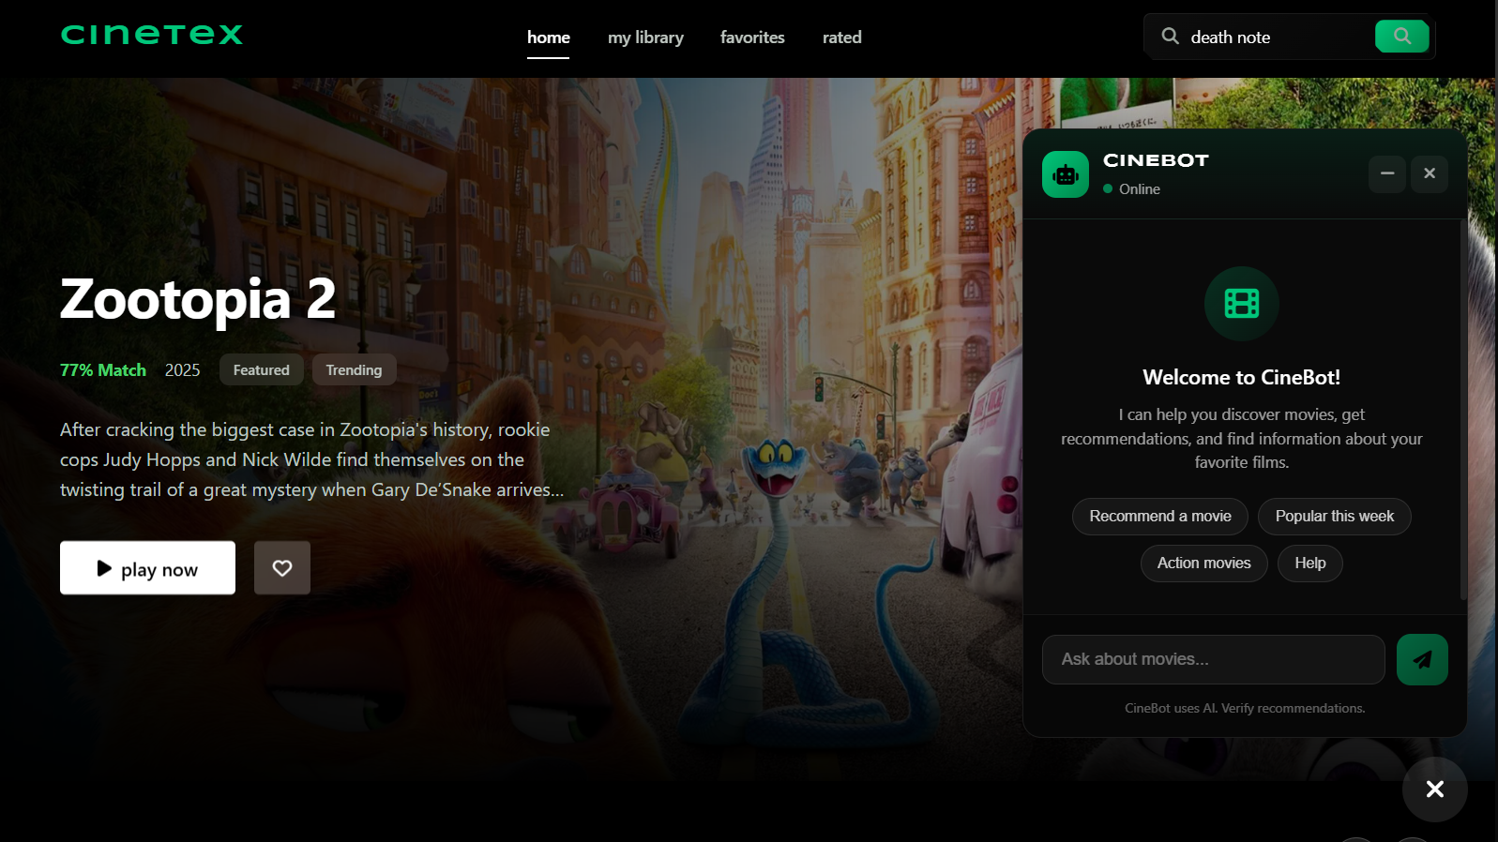The image size is (1498, 842).
Task: Select the Help suggestion chip
Action: [1310, 564]
